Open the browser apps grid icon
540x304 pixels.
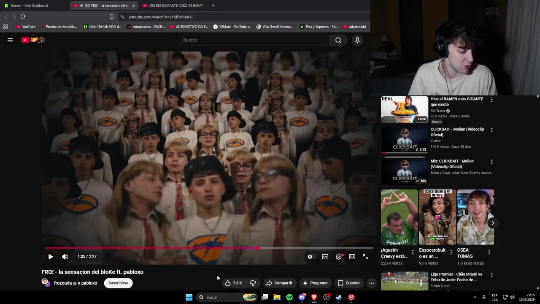tap(5, 27)
